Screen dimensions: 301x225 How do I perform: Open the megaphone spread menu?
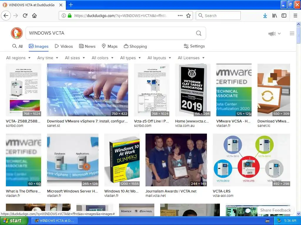coord(274,34)
